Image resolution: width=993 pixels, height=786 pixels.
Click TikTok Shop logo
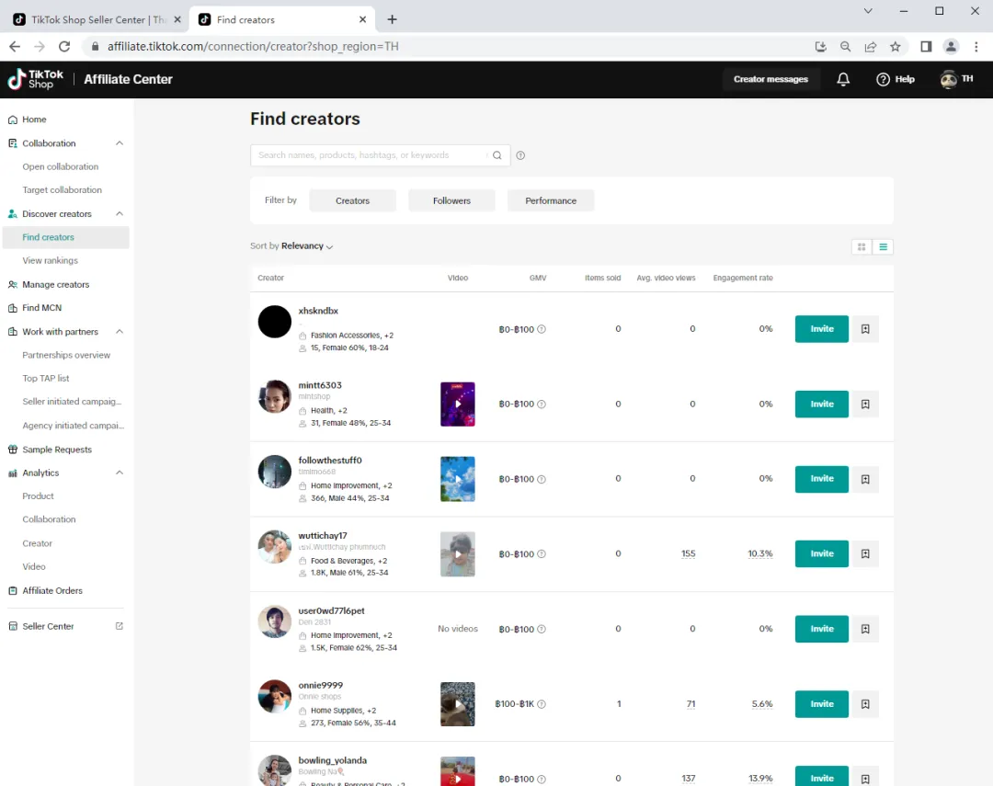coord(36,79)
